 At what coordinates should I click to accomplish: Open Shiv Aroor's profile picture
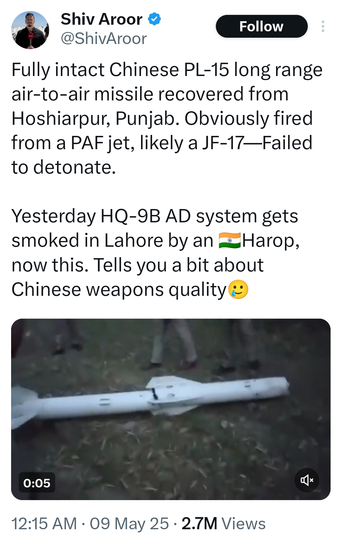pyautogui.click(x=30, y=30)
